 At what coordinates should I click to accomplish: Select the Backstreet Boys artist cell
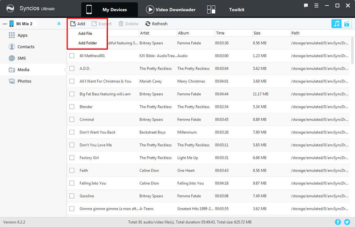(x=152, y=132)
